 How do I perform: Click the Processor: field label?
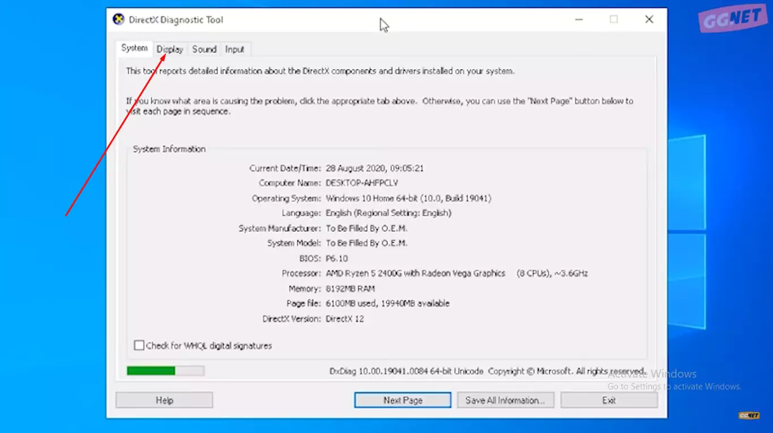click(301, 273)
